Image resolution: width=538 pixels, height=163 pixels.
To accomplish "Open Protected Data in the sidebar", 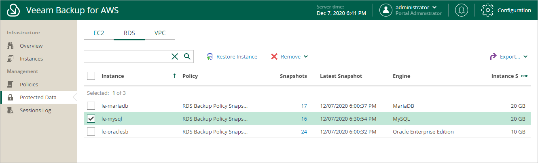I will click(x=38, y=97).
